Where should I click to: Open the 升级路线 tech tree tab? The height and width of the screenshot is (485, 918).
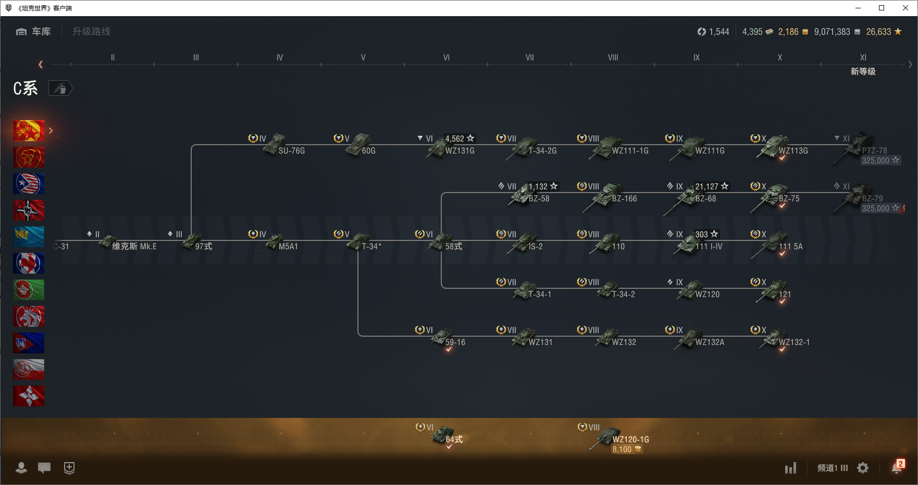91,32
